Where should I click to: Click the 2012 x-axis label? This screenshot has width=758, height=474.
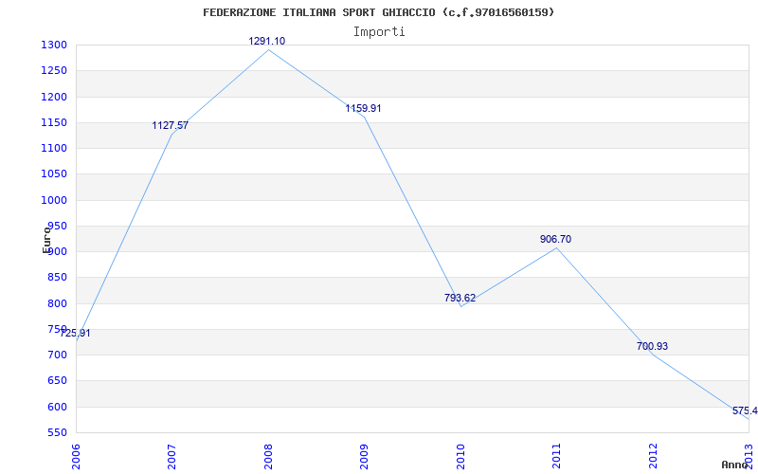[x=653, y=456]
